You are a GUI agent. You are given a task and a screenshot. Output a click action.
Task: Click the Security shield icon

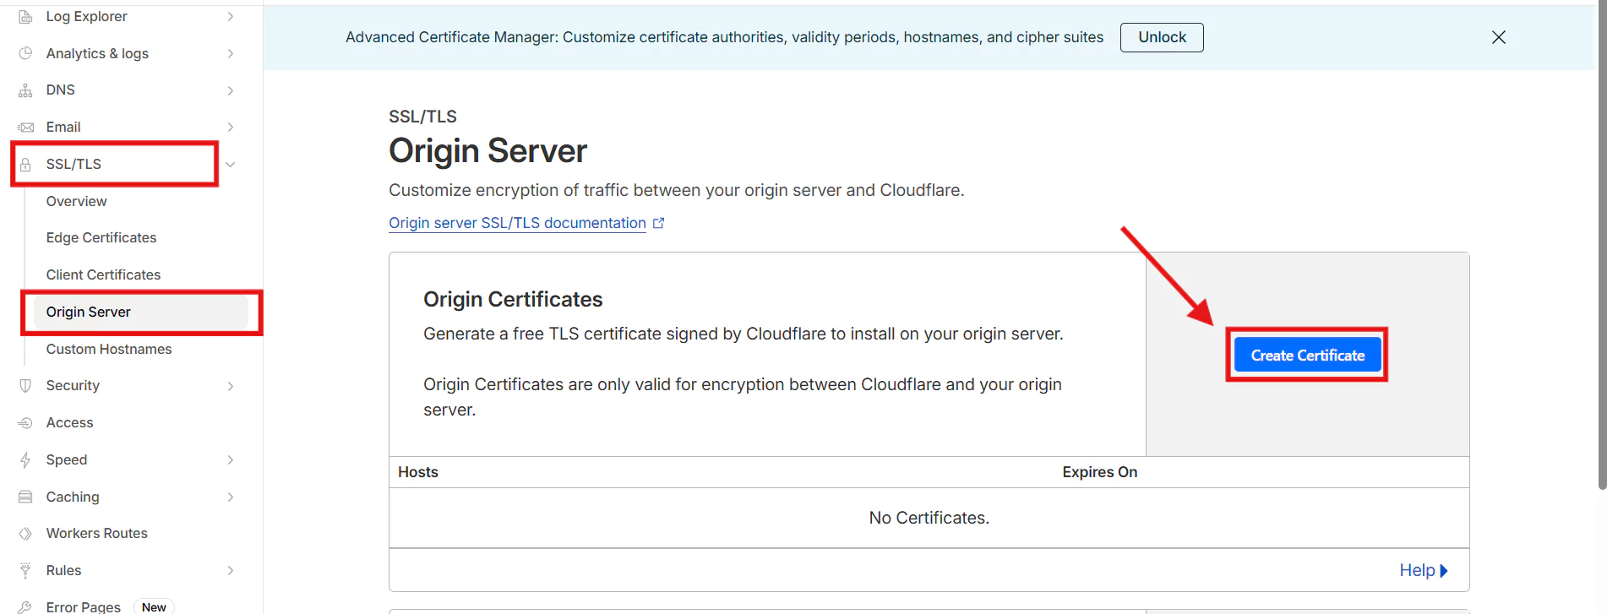click(x=25, y=386)
